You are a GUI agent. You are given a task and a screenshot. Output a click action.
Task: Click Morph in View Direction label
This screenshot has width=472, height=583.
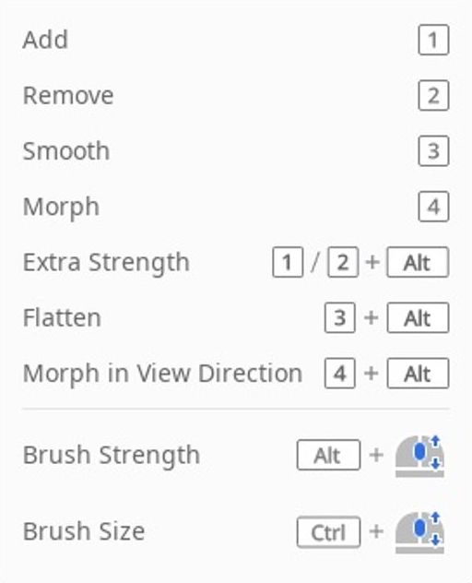click(x=162, y=374)
